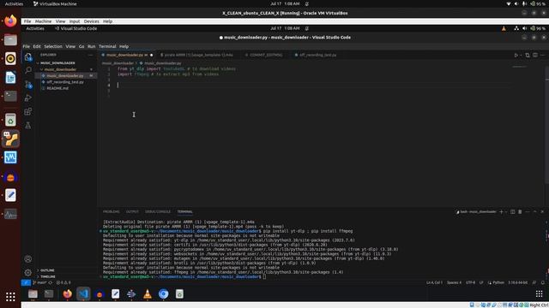Viewport: 549px width, 308px height.
Task: Run the Python file with play button
Action: 516,55
